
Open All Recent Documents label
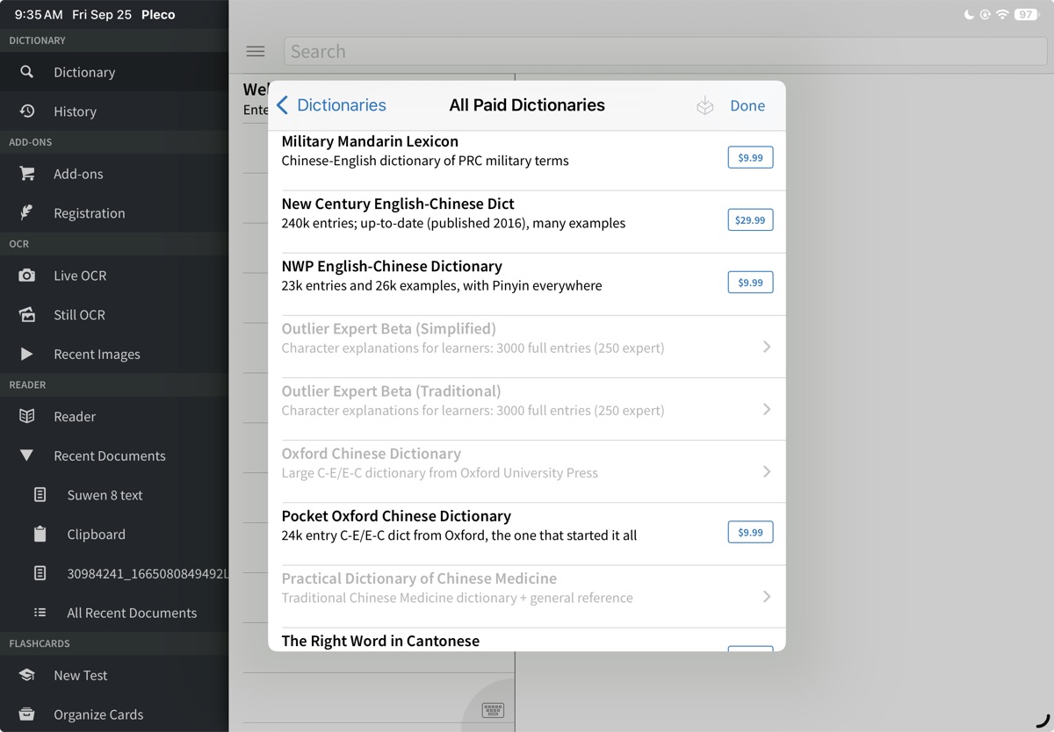click(132, 613)
